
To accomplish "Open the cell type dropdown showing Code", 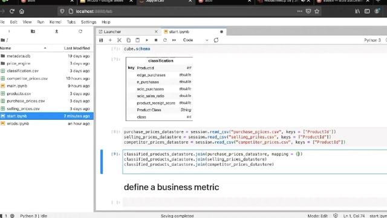I will [195, 40].
